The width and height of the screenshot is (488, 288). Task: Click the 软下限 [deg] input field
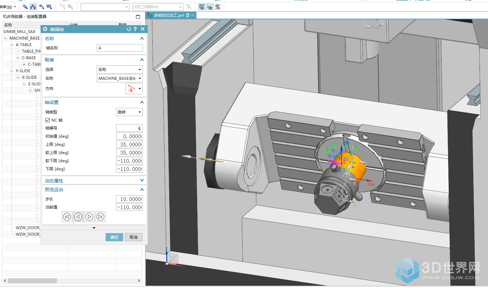pyautogui.click(x=129, y=161)
